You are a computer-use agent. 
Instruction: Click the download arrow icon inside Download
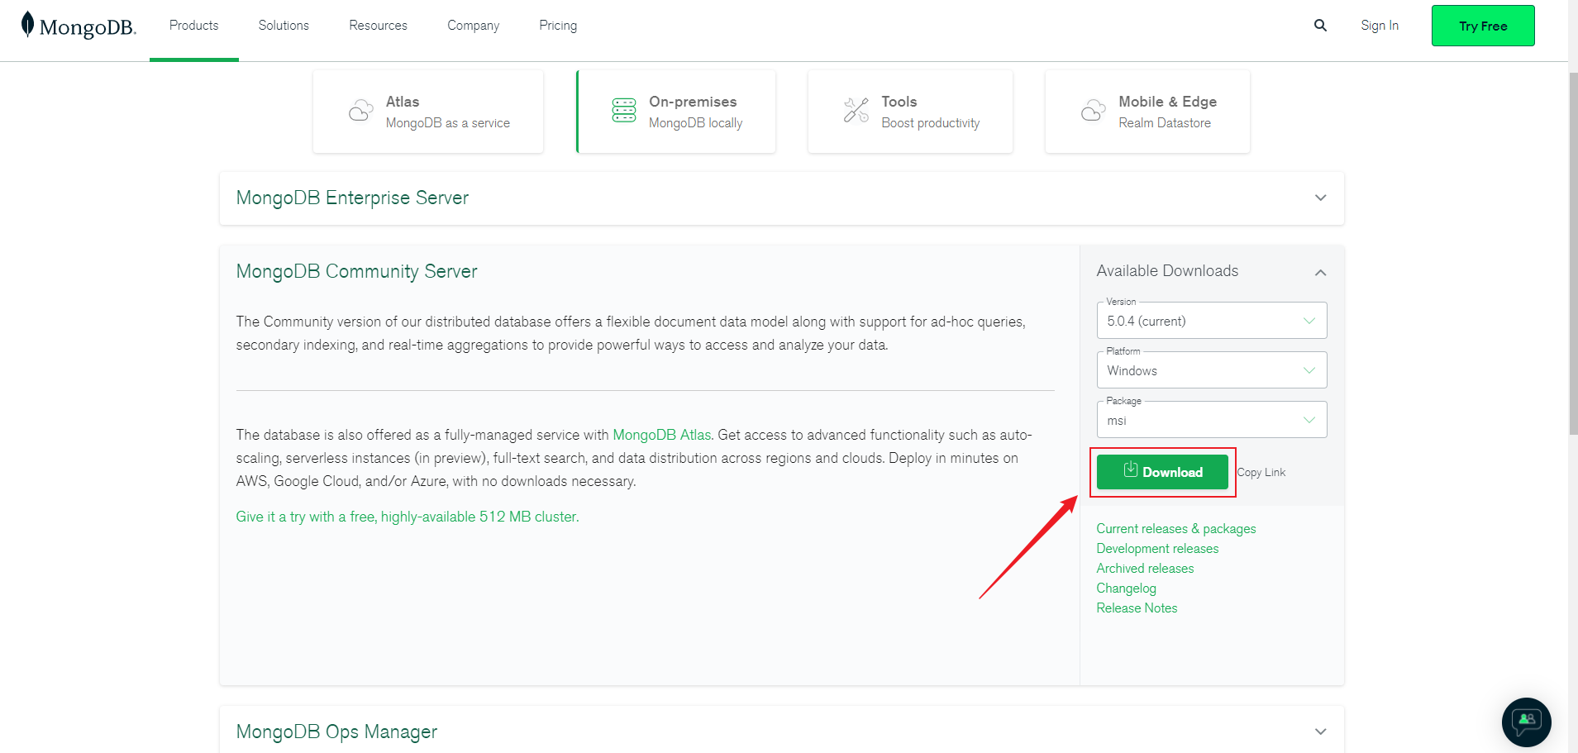click(x=1132, y=469)
